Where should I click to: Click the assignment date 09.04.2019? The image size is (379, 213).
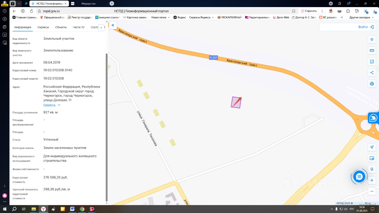(x=52, y=63)
